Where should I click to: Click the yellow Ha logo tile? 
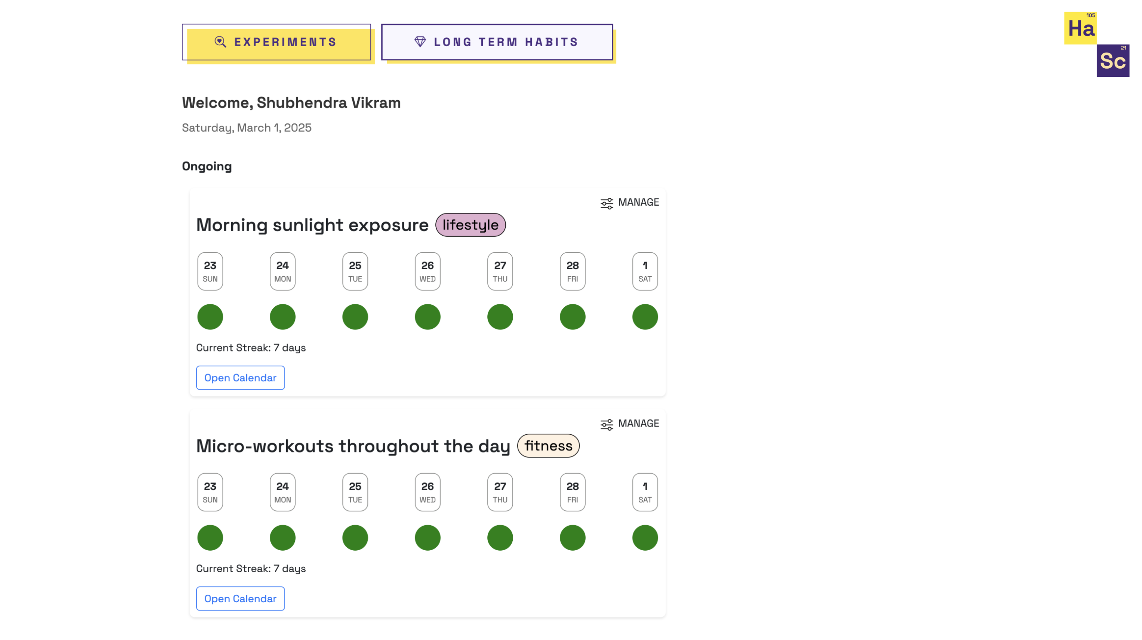1080,28
